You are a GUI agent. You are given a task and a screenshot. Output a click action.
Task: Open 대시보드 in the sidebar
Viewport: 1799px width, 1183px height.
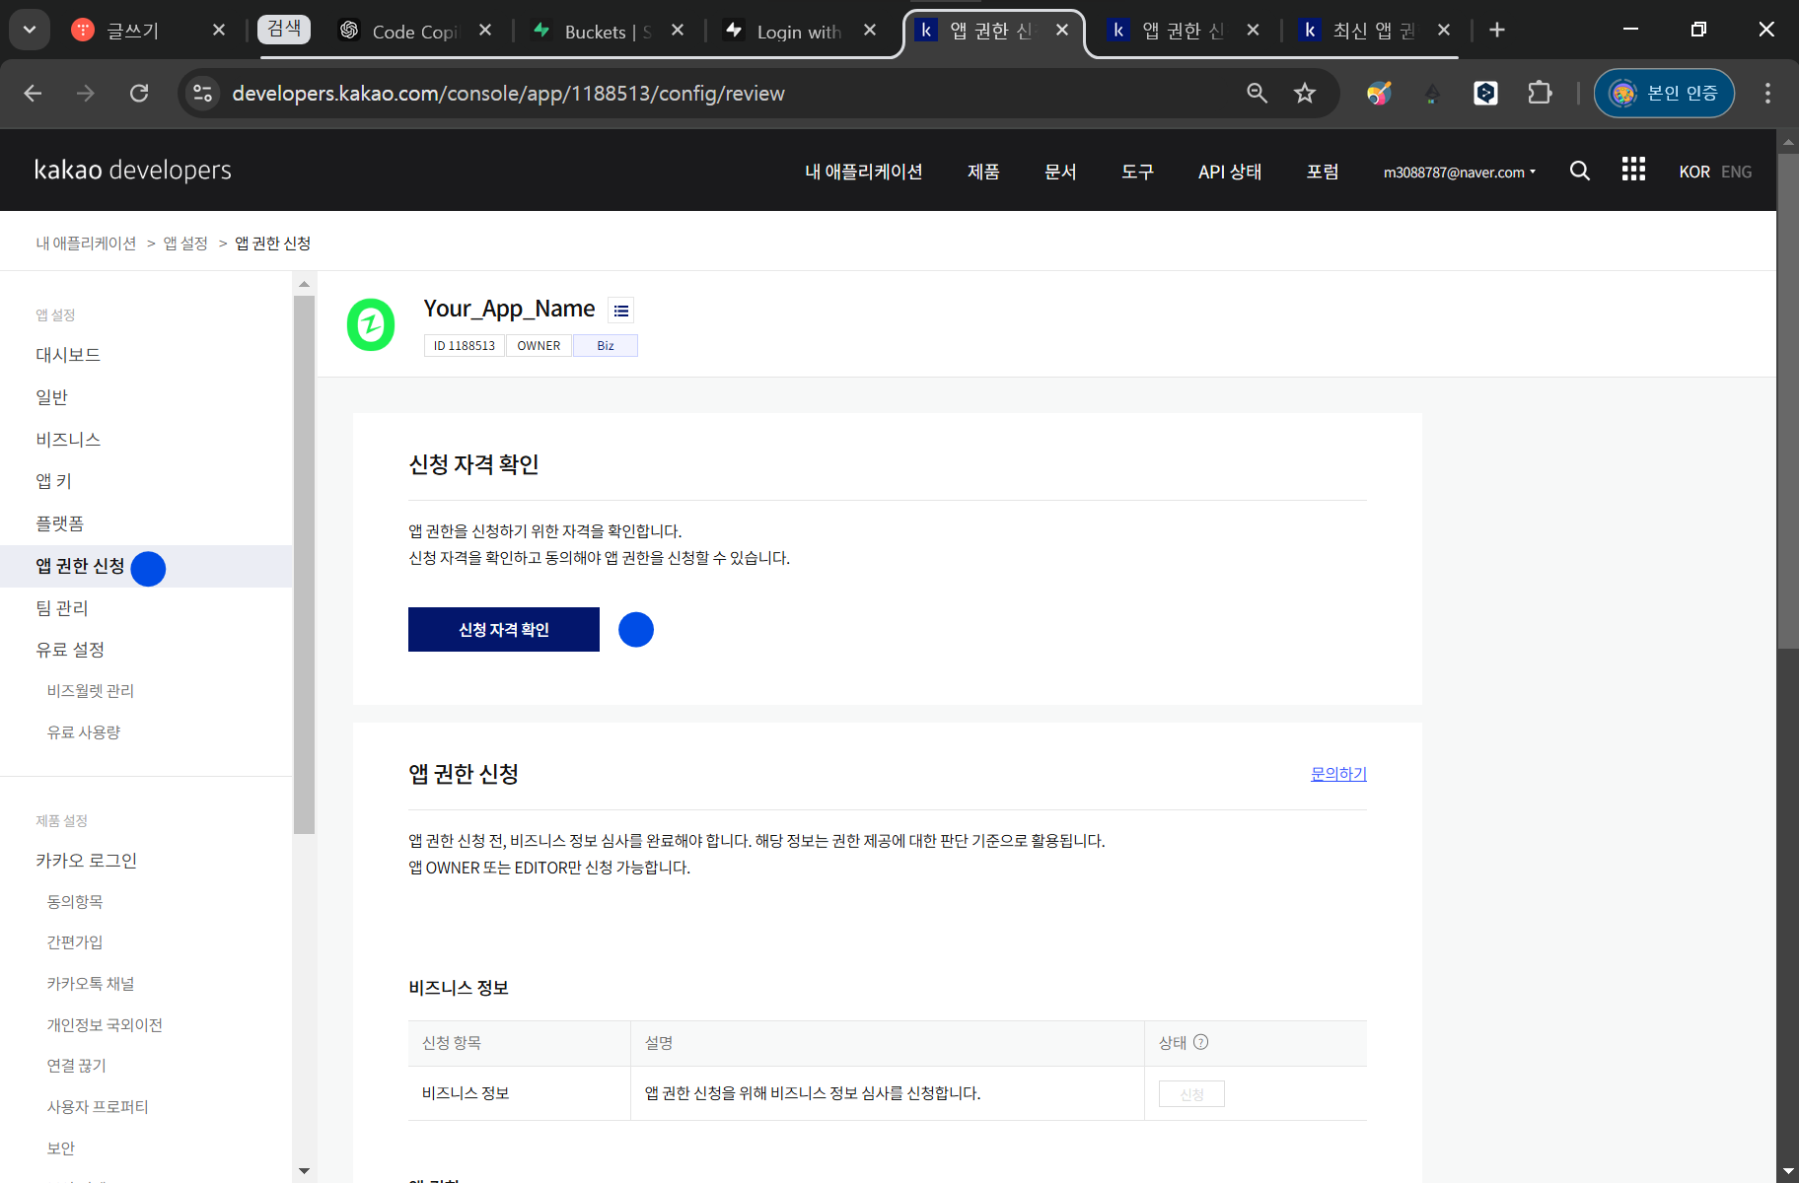click(x=68, y=355)
